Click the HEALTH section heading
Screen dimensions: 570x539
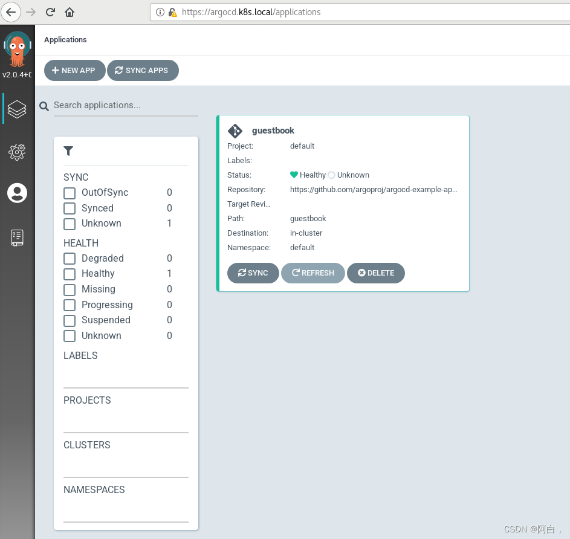(81, 243)
